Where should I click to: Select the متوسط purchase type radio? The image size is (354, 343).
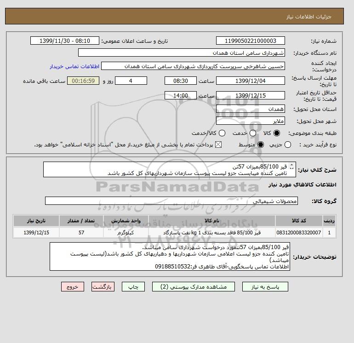click(x=261, y=145)
